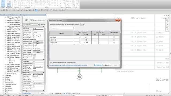Select Curtain Panels in Project Browser
Screen dimensions: 171x96
coord(9,81)
